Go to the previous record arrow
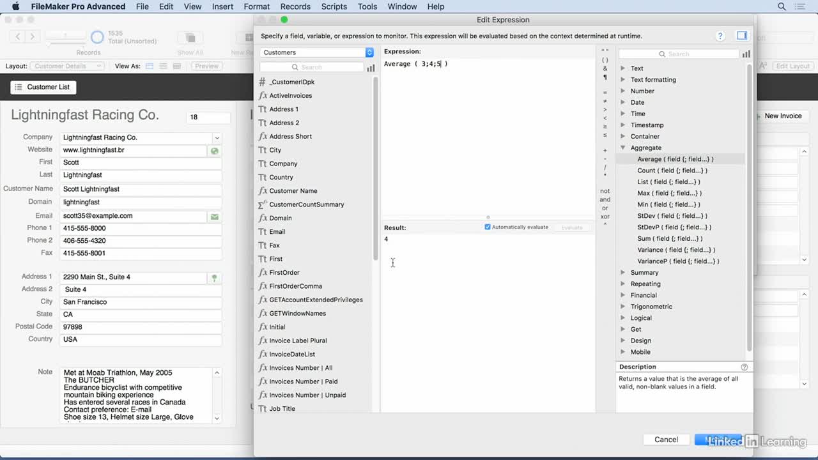Viewport: 818px width, 460px height. pos(18,36)
